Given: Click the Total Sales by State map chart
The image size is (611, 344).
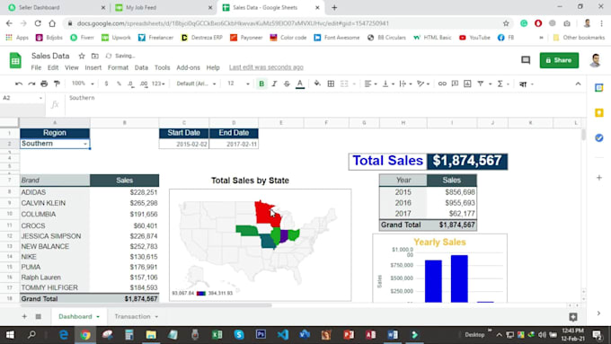Looking at the screenshot, I should (x=260, y=244).
